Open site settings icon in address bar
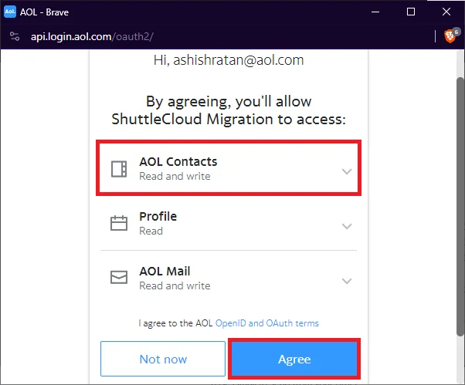 15,36
